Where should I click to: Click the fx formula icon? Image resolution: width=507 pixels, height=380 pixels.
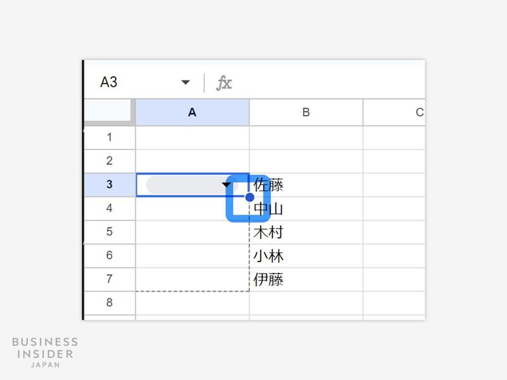(x=224, y=83)
